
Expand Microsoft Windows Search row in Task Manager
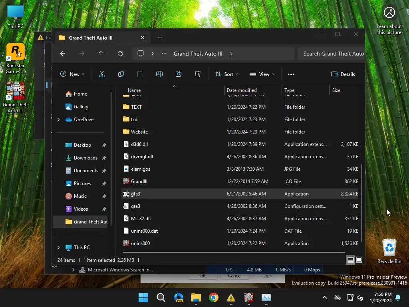[73, 270]
